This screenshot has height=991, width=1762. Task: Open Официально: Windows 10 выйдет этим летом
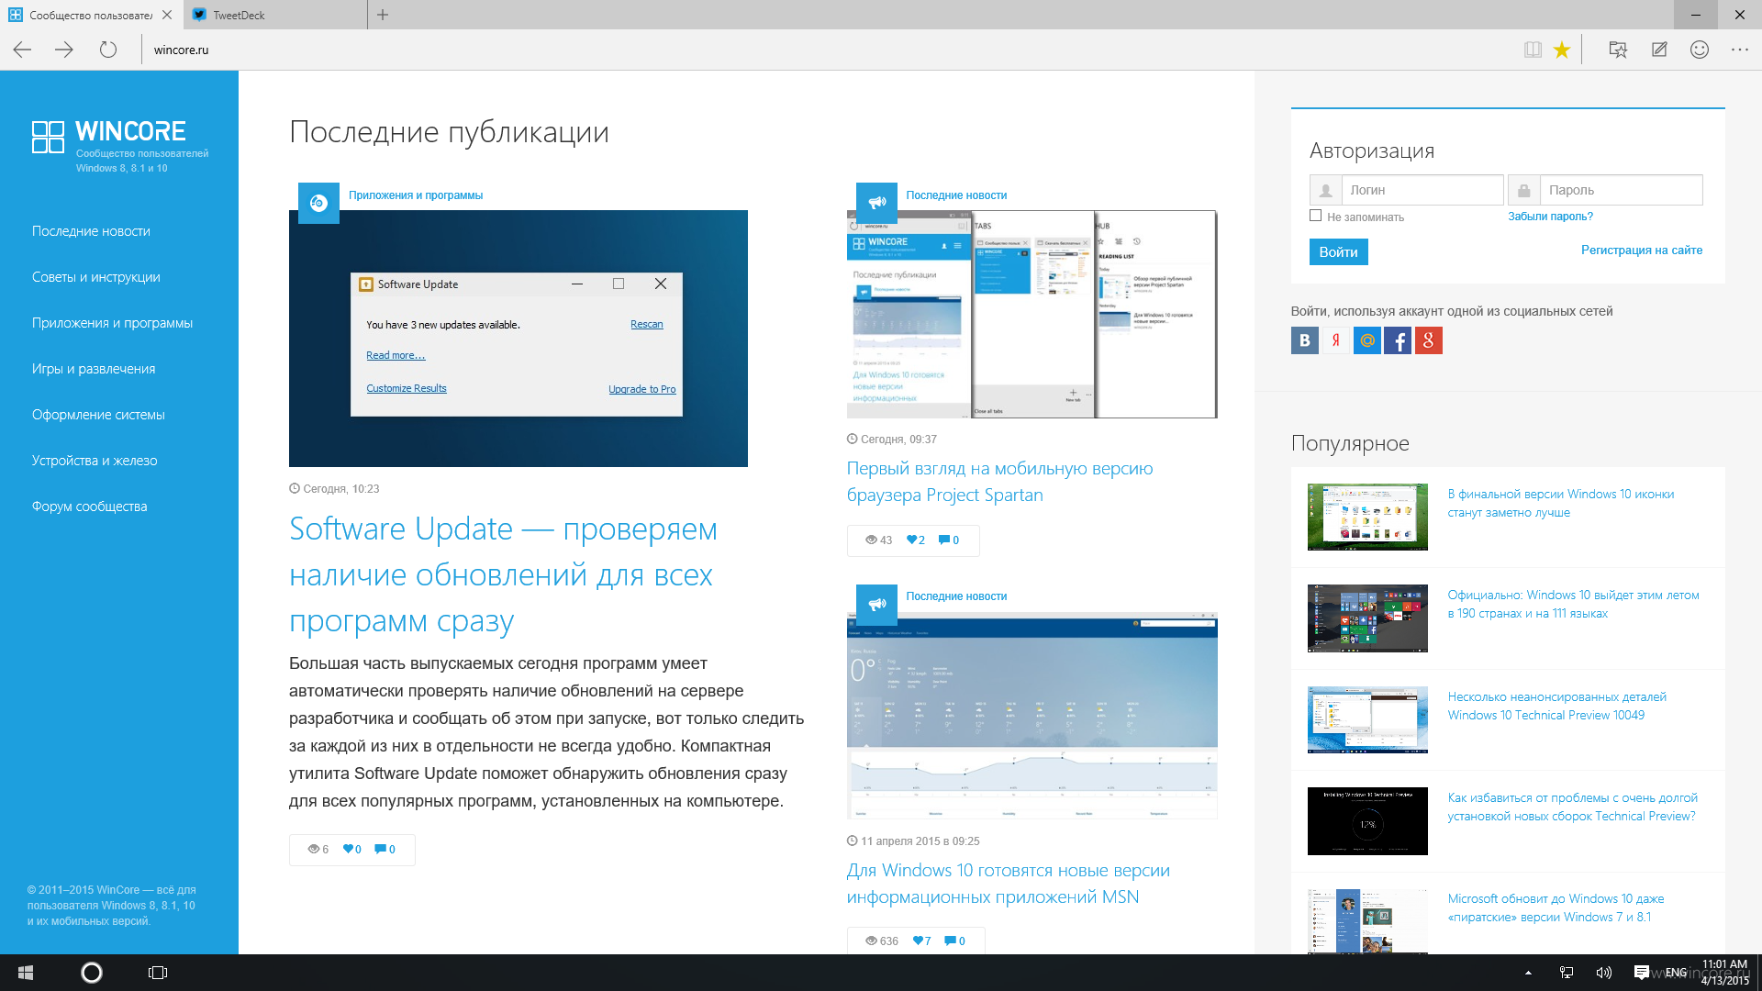pos(1573,605)
